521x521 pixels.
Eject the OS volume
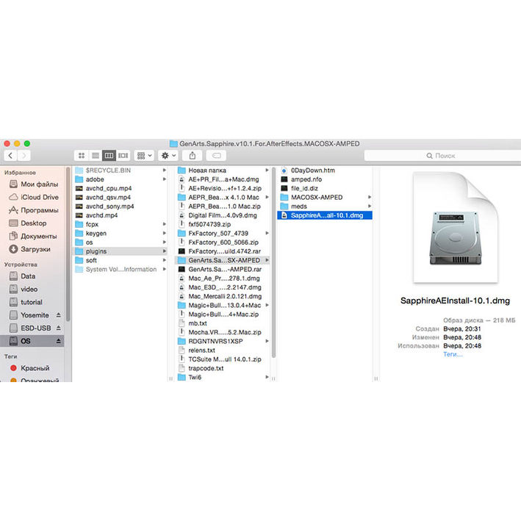pyautogui.click(x=59, y=341)
